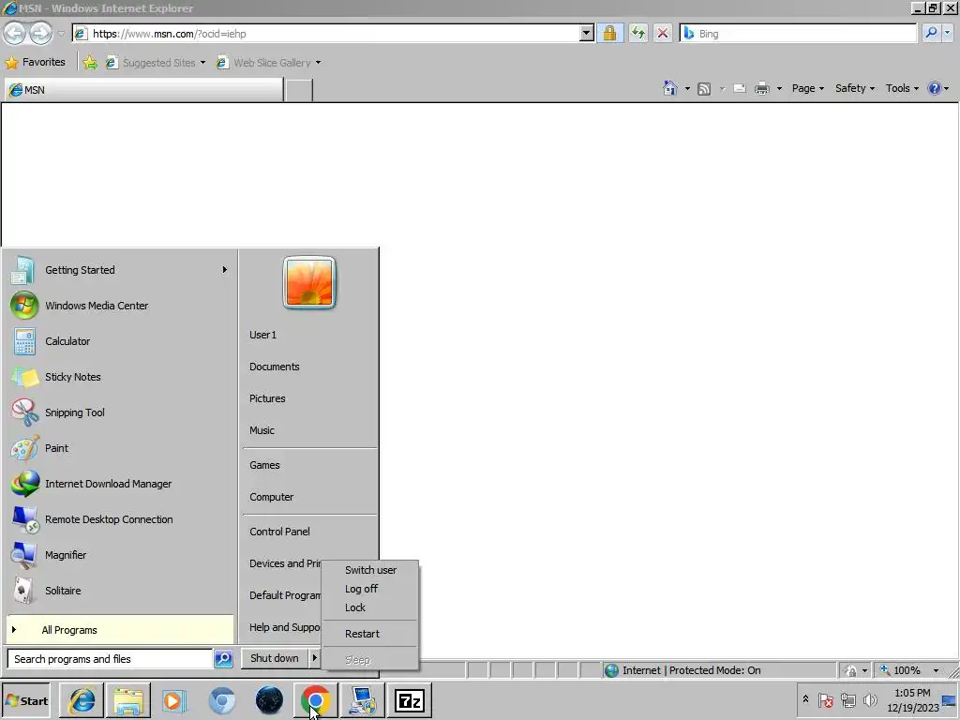The height and width of the screenshot is (720, 960).
Task: Click the Forward navigation arrow
Action: 40,33
